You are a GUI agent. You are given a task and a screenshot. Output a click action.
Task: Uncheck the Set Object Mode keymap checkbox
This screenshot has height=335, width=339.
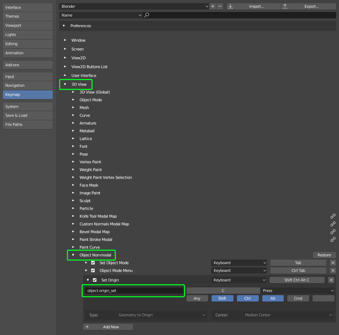tap(93, 263)
